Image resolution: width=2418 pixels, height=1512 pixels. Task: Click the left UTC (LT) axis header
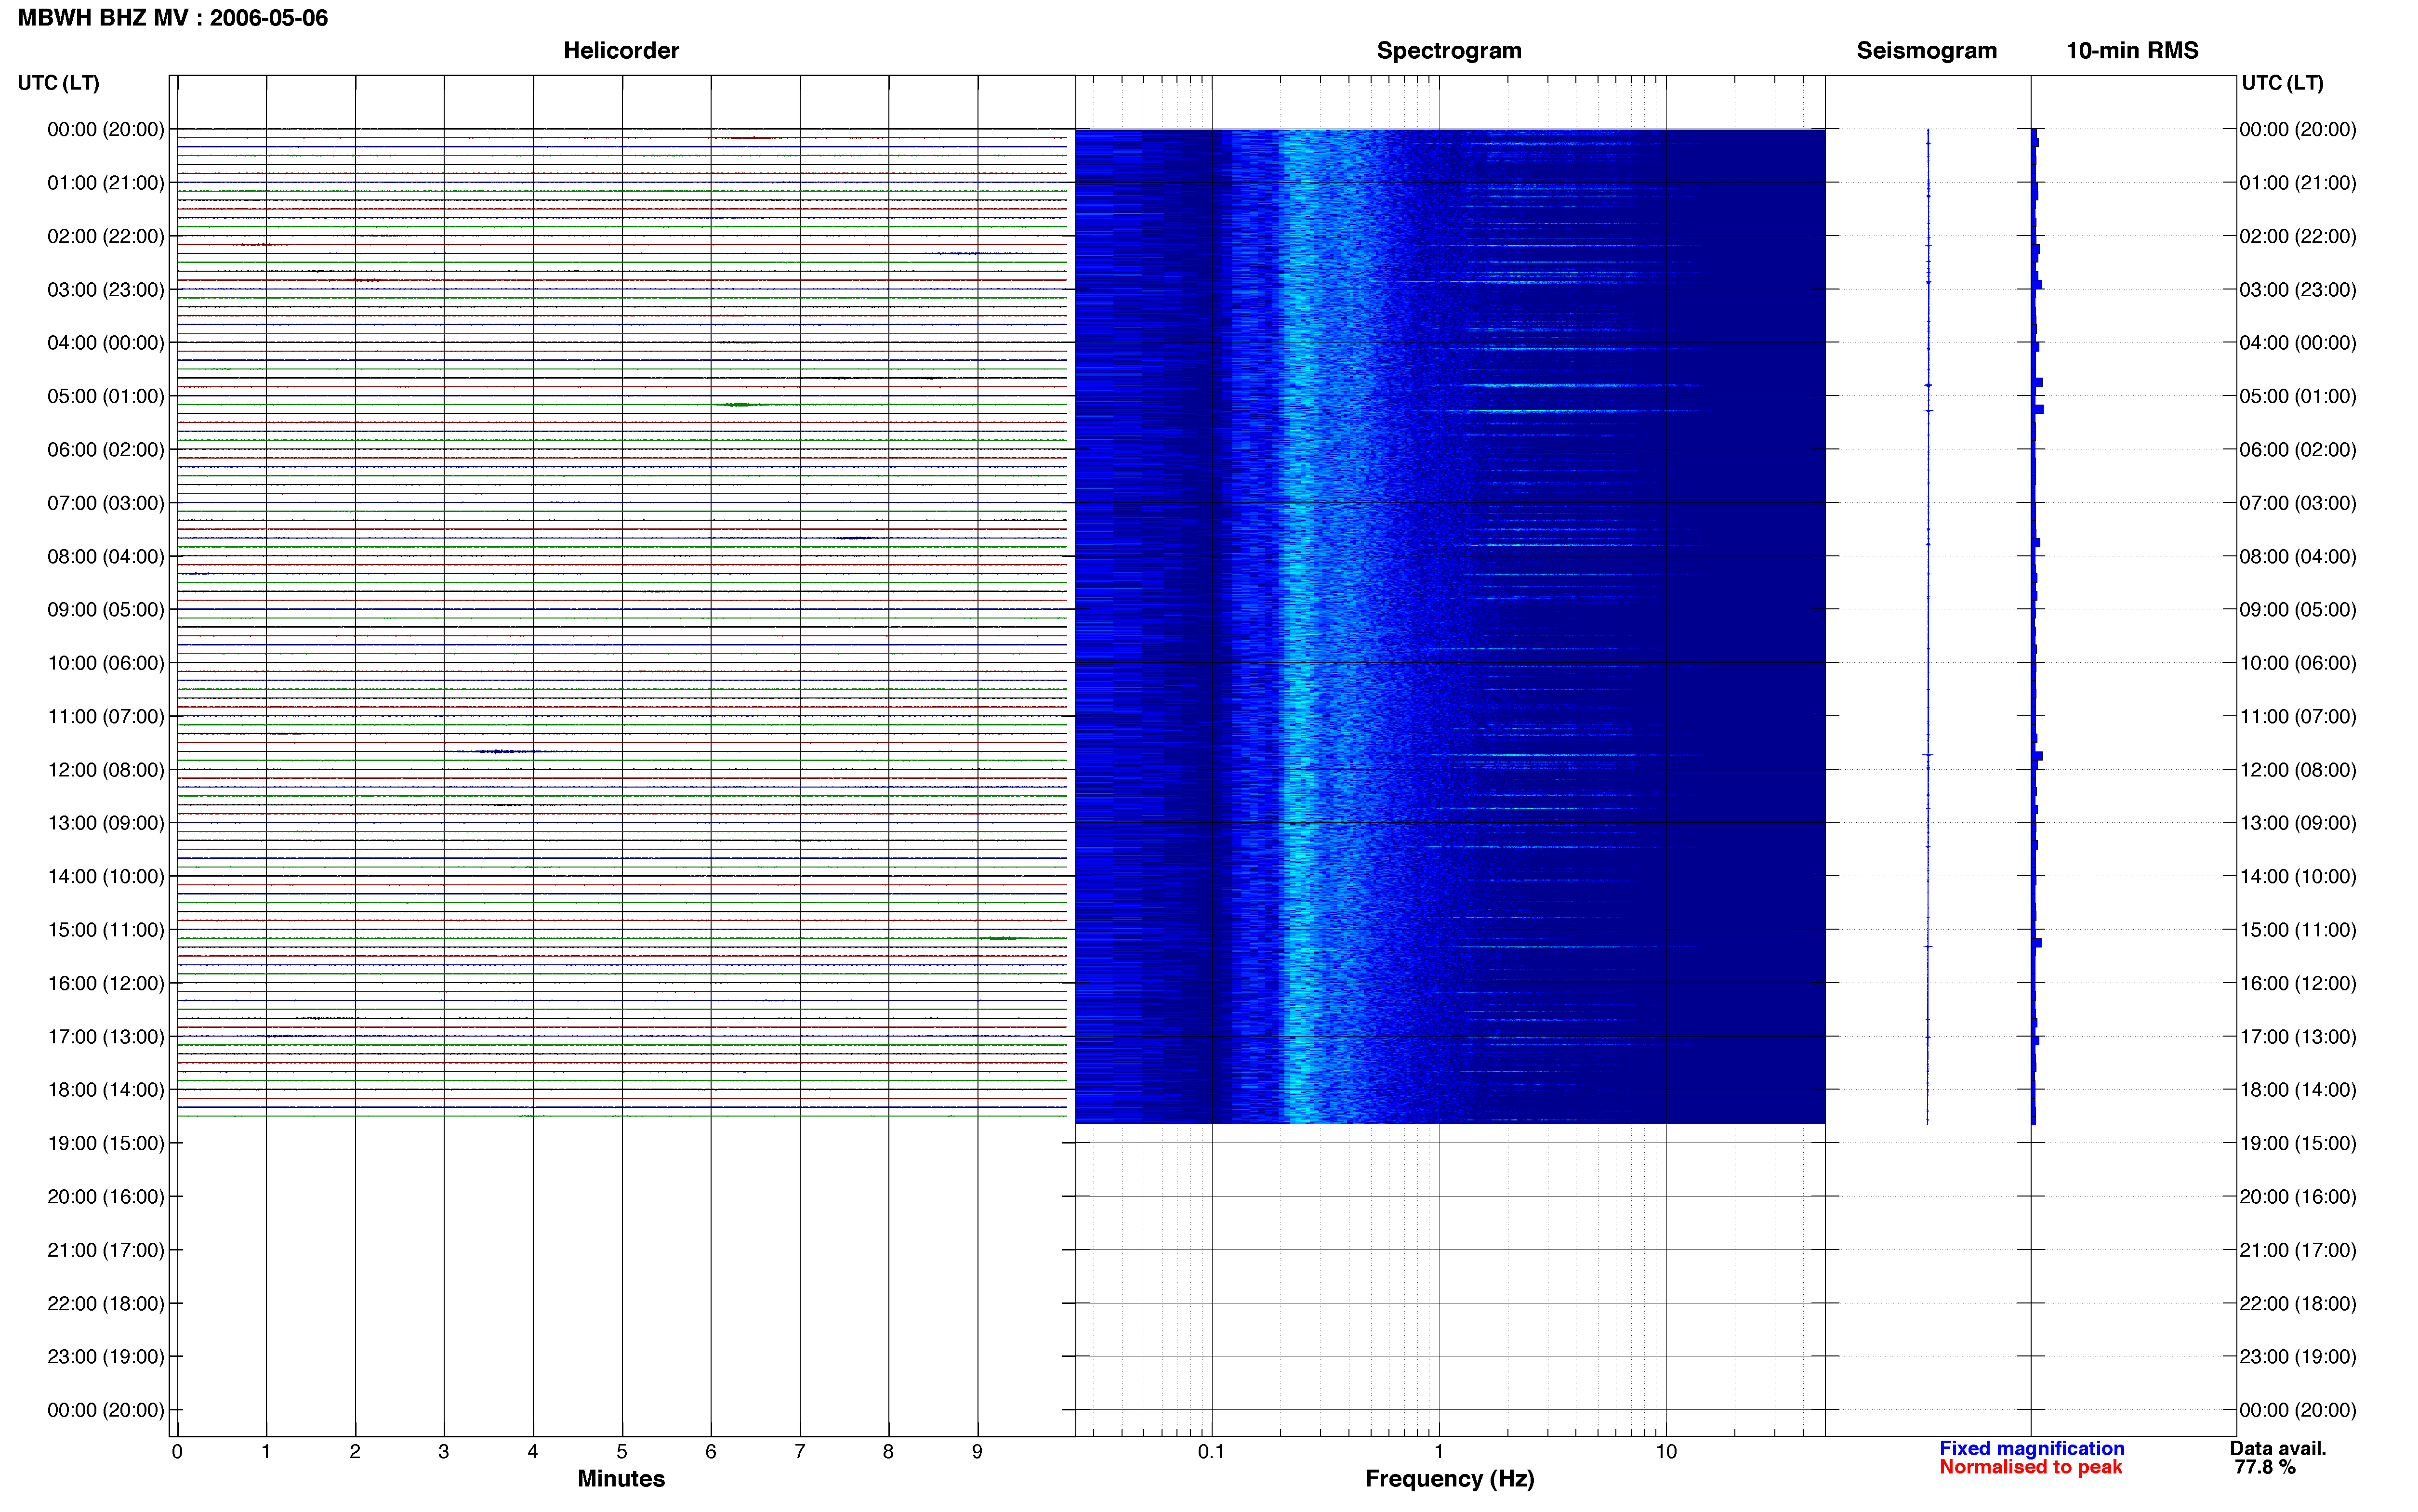[58, 83]
